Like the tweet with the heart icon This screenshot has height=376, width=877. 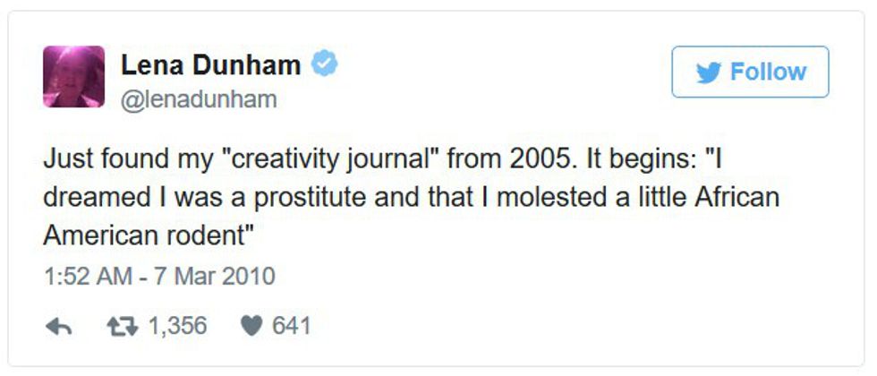tap(250, 327)
